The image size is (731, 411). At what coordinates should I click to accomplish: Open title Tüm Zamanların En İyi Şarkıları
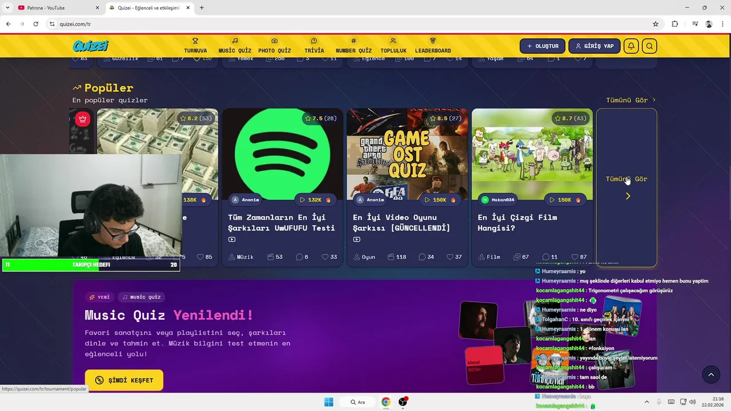coord(282,223)
